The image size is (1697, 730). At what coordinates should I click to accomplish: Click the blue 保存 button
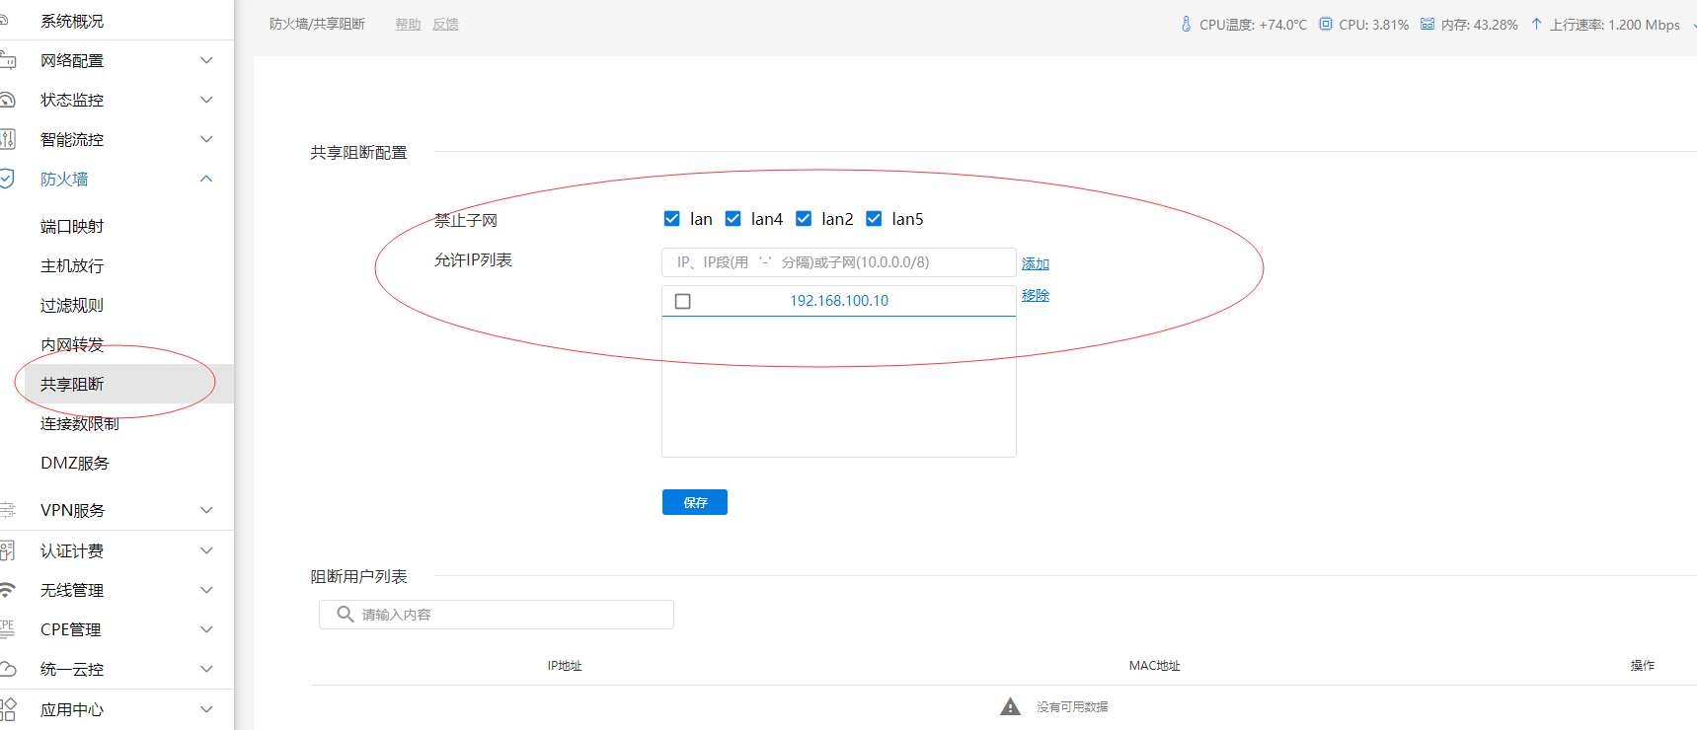695,502
